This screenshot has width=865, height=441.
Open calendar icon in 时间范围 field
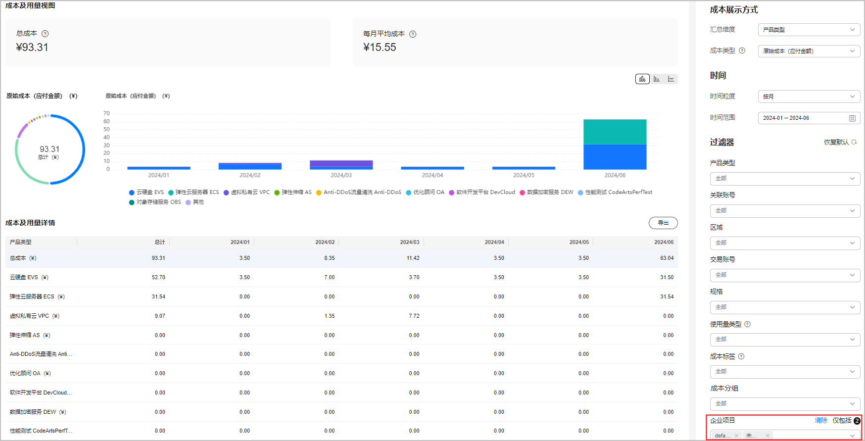852,118
